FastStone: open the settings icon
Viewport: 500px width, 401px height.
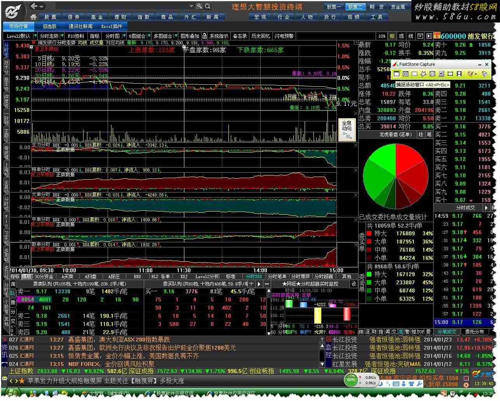click(x=484, y=74)
